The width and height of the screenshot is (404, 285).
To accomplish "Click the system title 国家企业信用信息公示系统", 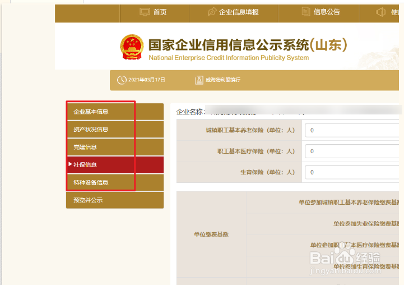I will coord(229,45).
